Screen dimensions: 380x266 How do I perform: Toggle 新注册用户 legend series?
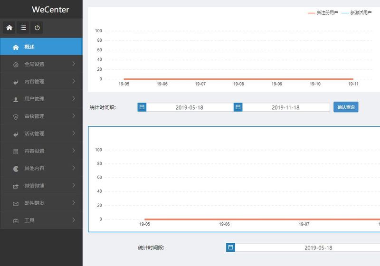coord(323,13)
